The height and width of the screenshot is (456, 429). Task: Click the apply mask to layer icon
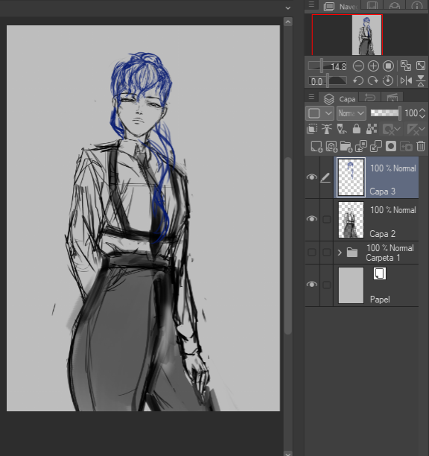pyautogui.click(x=407, y=146)
